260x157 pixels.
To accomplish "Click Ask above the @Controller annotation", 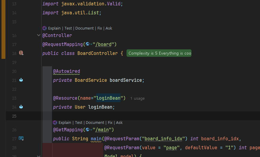I will (109, 28).
